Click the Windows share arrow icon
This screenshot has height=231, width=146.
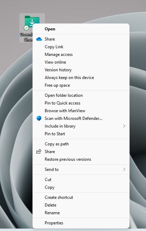39,151
